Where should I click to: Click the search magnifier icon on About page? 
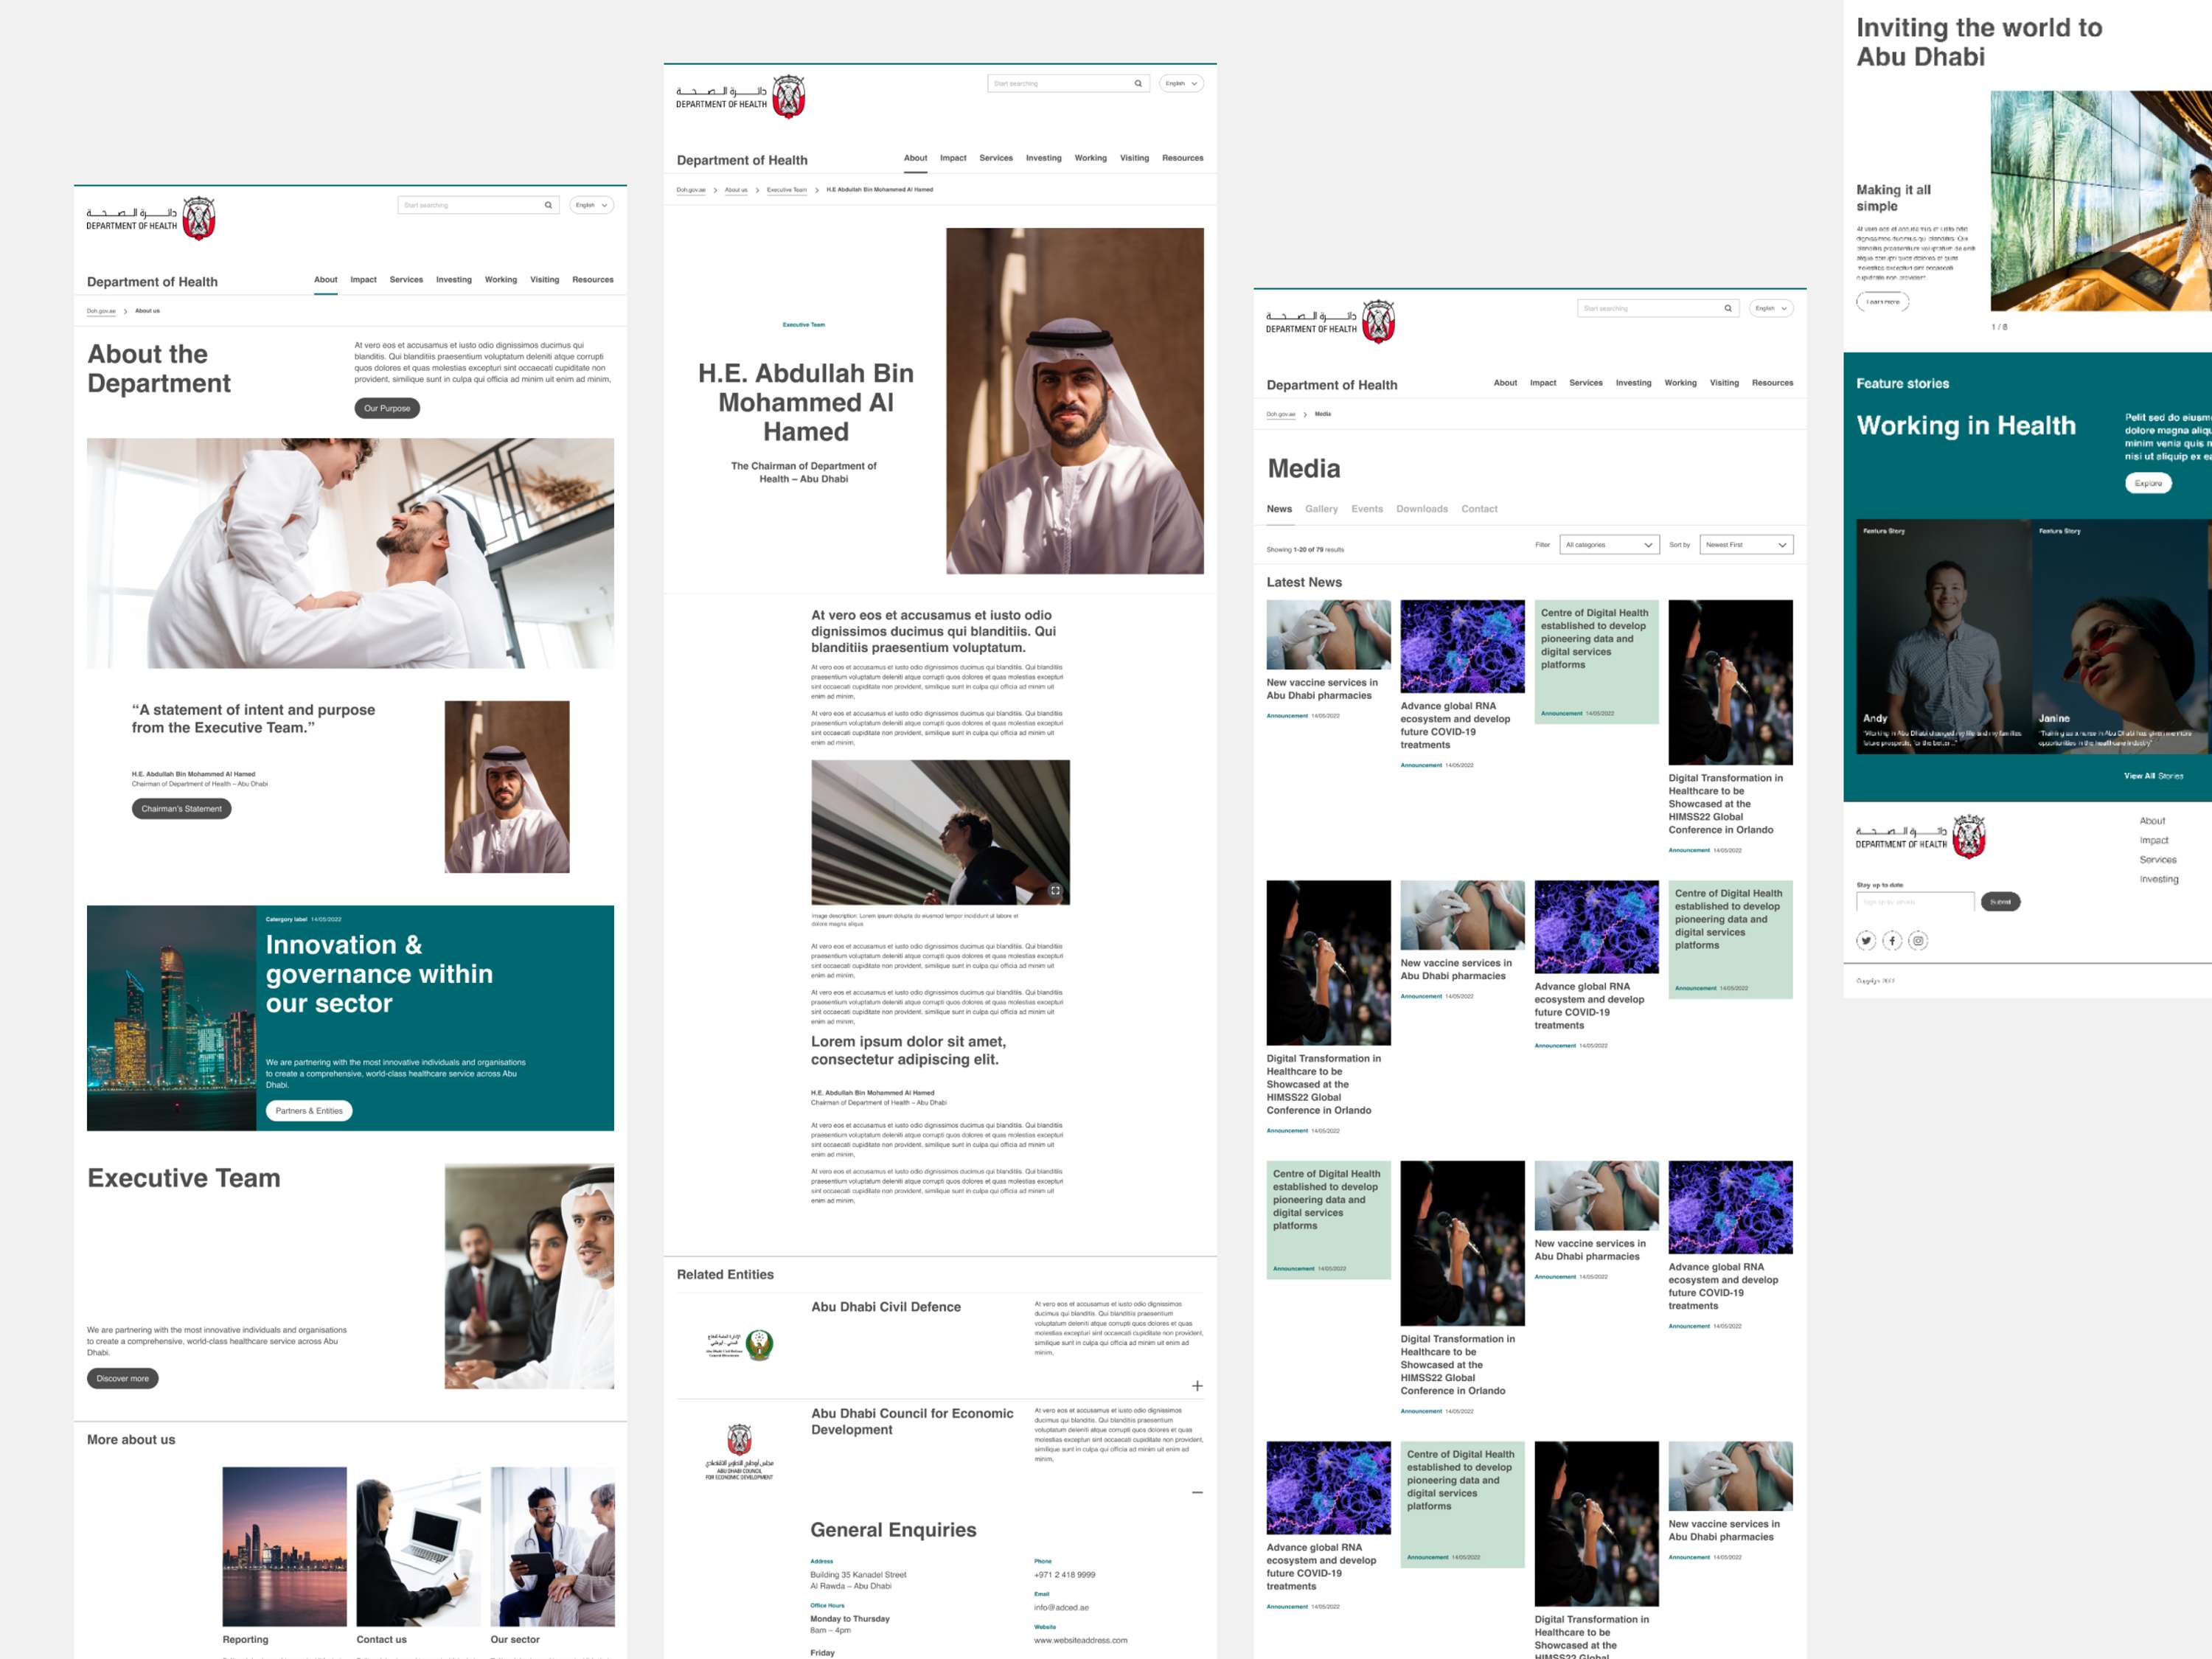[x=548, y=205]
